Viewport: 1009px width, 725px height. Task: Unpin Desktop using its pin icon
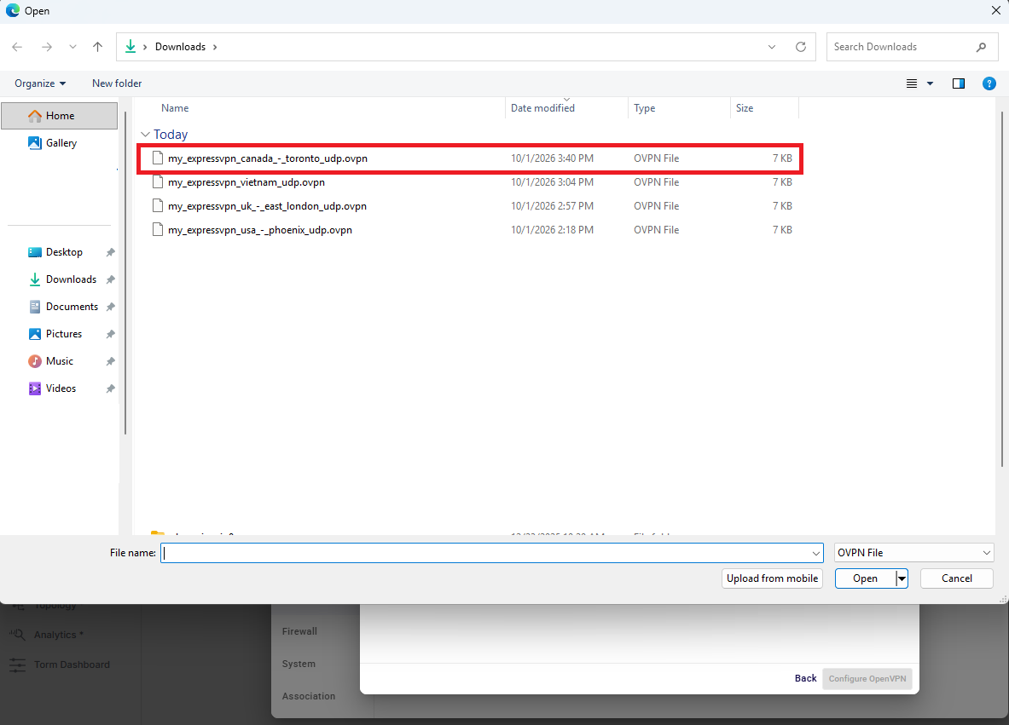110,252
